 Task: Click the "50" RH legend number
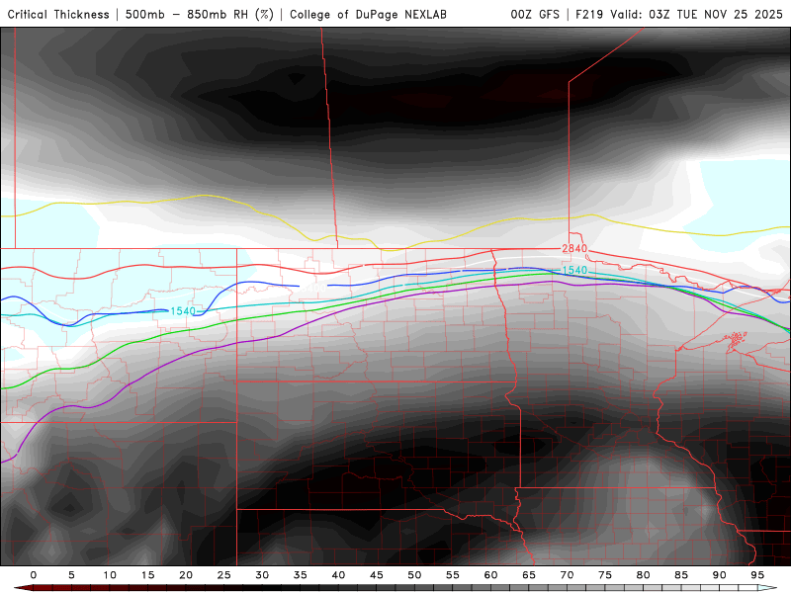click(414, 575)
